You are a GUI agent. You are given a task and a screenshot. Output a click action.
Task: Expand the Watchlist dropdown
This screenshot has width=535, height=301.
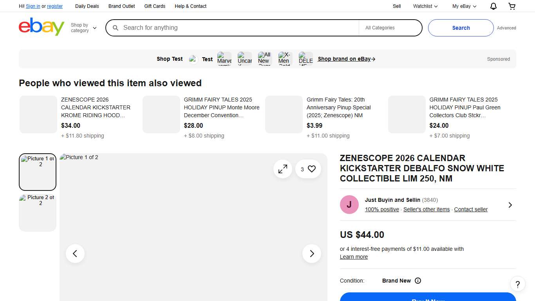(x=425, y=6)
